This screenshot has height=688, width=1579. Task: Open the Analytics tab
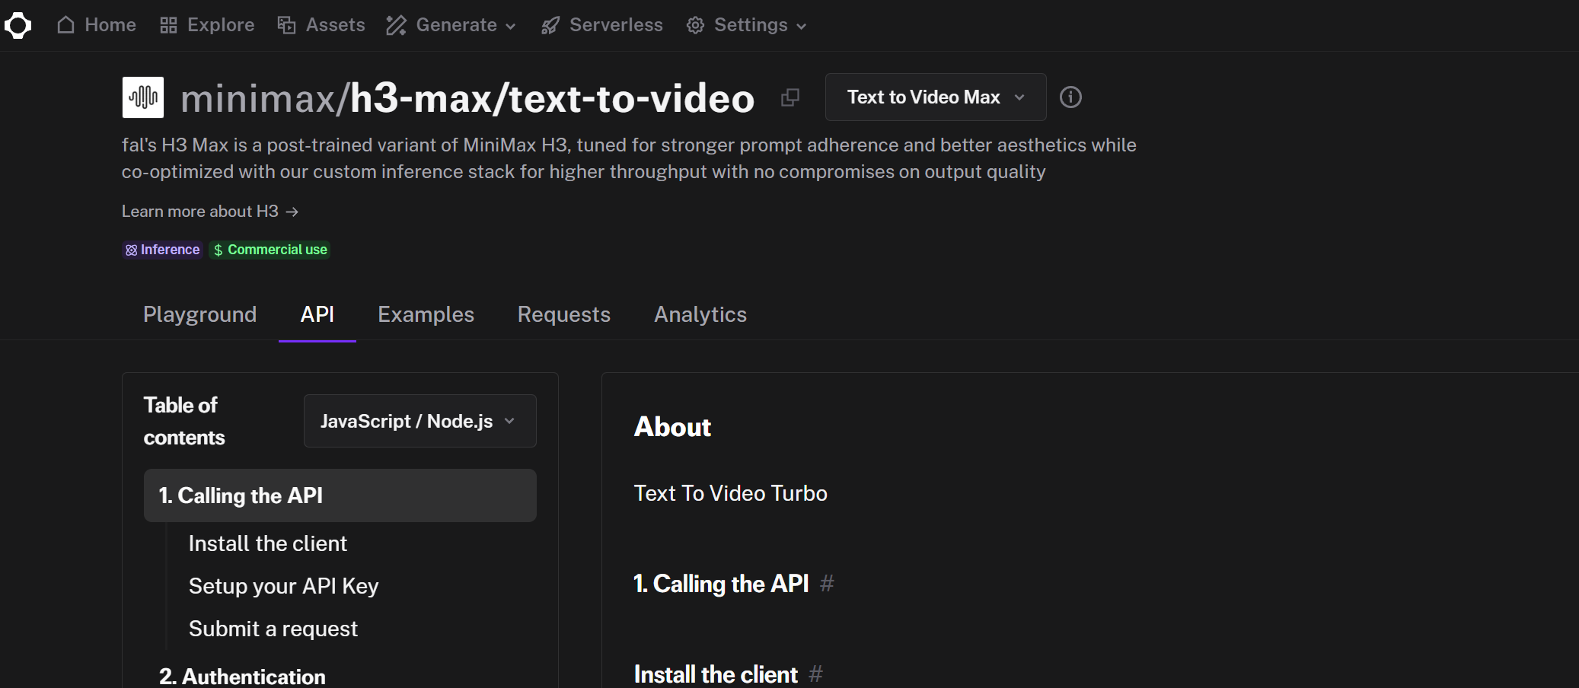click(700, 314)
